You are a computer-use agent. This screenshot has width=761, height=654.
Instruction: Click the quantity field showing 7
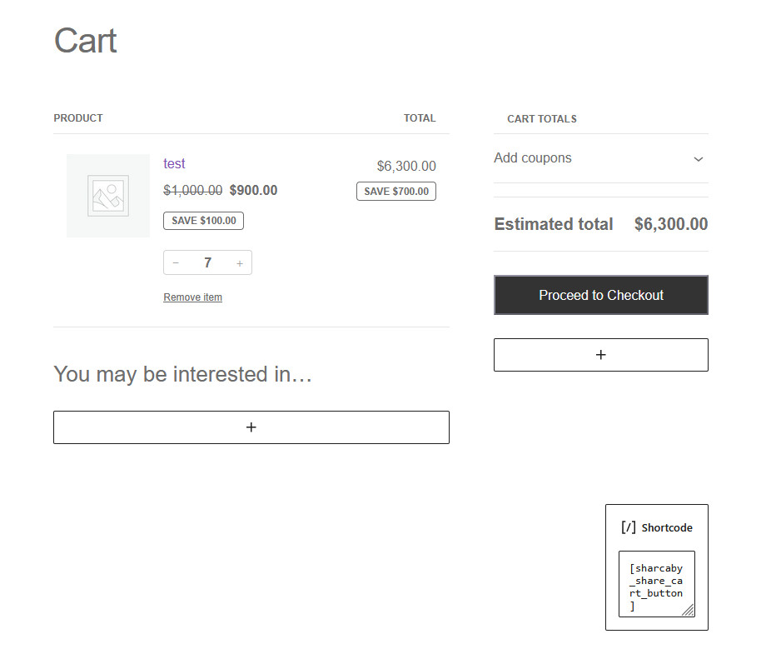(207, 262)
